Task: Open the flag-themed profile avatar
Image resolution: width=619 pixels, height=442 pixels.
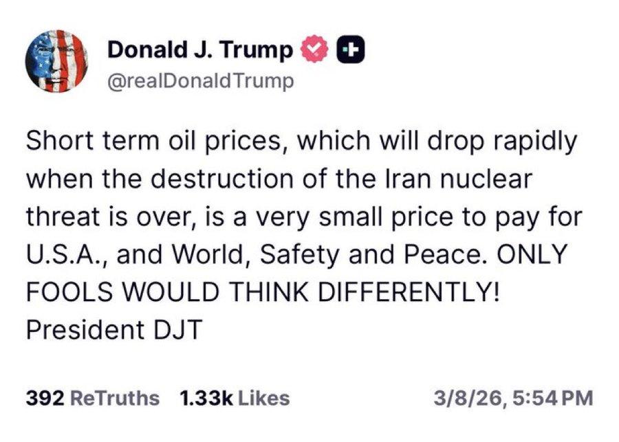Action: (56, 63)
